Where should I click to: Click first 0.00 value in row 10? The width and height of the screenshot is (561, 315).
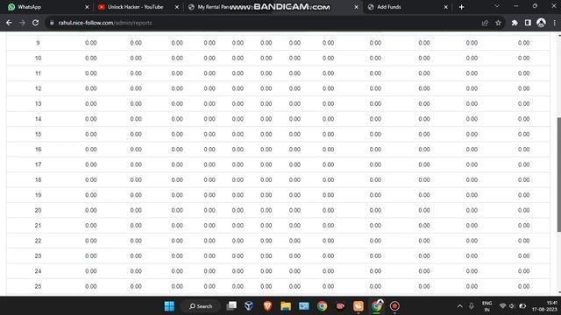pos(91,59)
